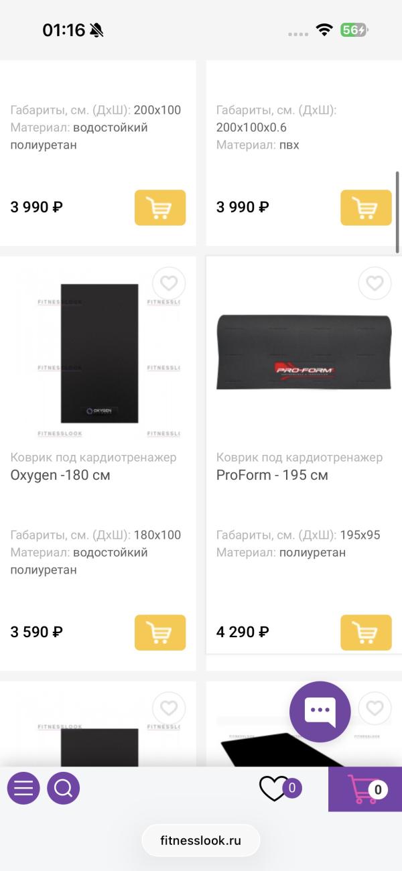Favorite the ProForm - 195 см mat

point(375,283)
